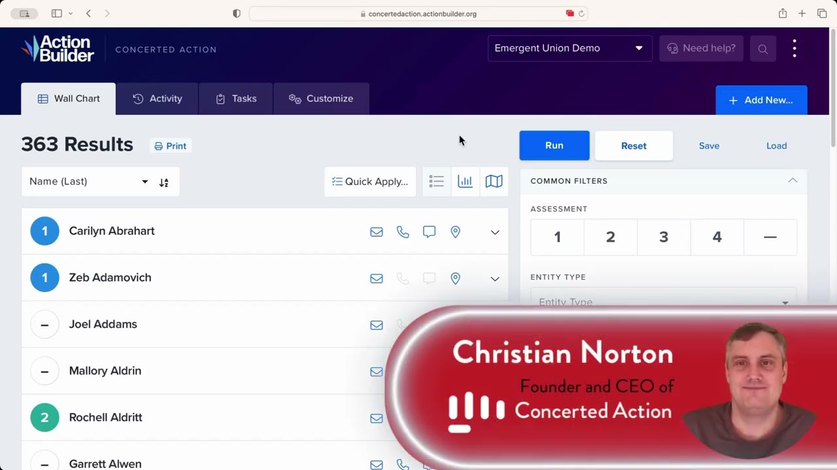This screenshot has height=470, width=837.
Task: Toggle assessment filter 1
Action: click(557, 238)
